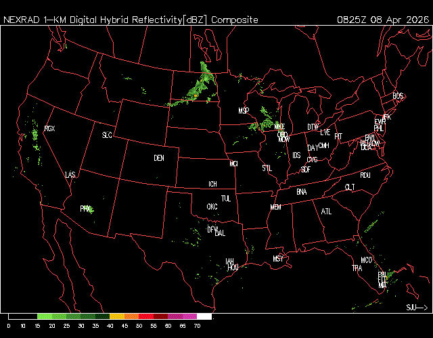Click the SJU arrow indicator
Image resolution: width=433 pixels, height=338 pixels.
pos(417,308)
